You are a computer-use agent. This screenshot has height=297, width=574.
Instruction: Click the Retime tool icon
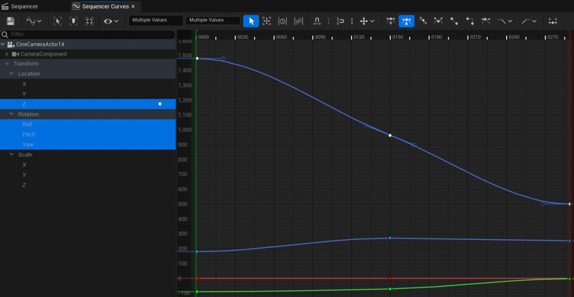point(283,21)
